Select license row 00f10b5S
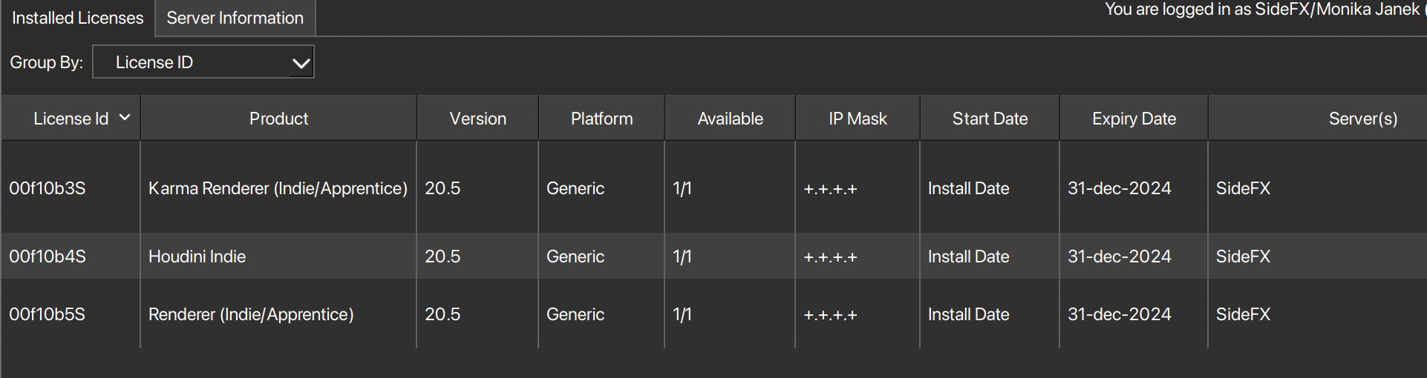The width and height of the screenshot is (1427, 378). click(x=48, y=314)
